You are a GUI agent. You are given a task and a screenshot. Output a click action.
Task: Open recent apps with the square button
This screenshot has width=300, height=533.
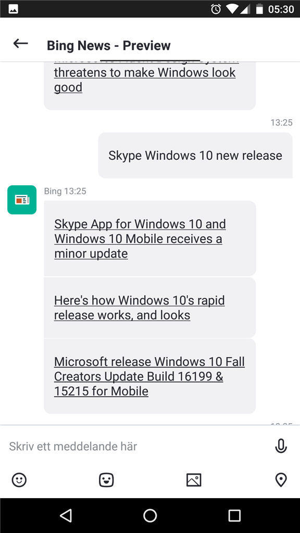click(x=234, y=515)
